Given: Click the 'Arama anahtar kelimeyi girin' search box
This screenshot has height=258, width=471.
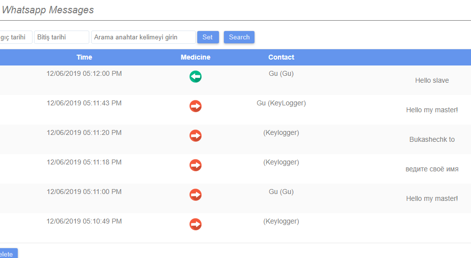Looking at the screenshot, I should 143,37.
